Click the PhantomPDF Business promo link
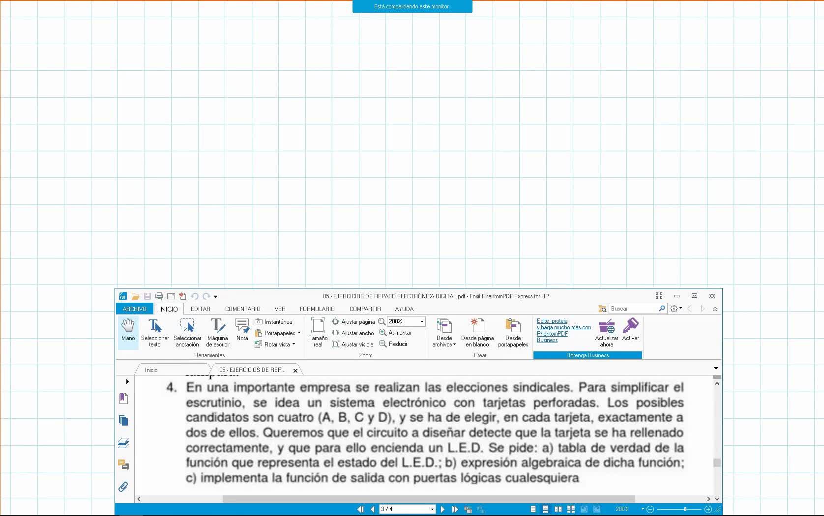Viewport: 824px width, 516px height. [x=564, y=330]
